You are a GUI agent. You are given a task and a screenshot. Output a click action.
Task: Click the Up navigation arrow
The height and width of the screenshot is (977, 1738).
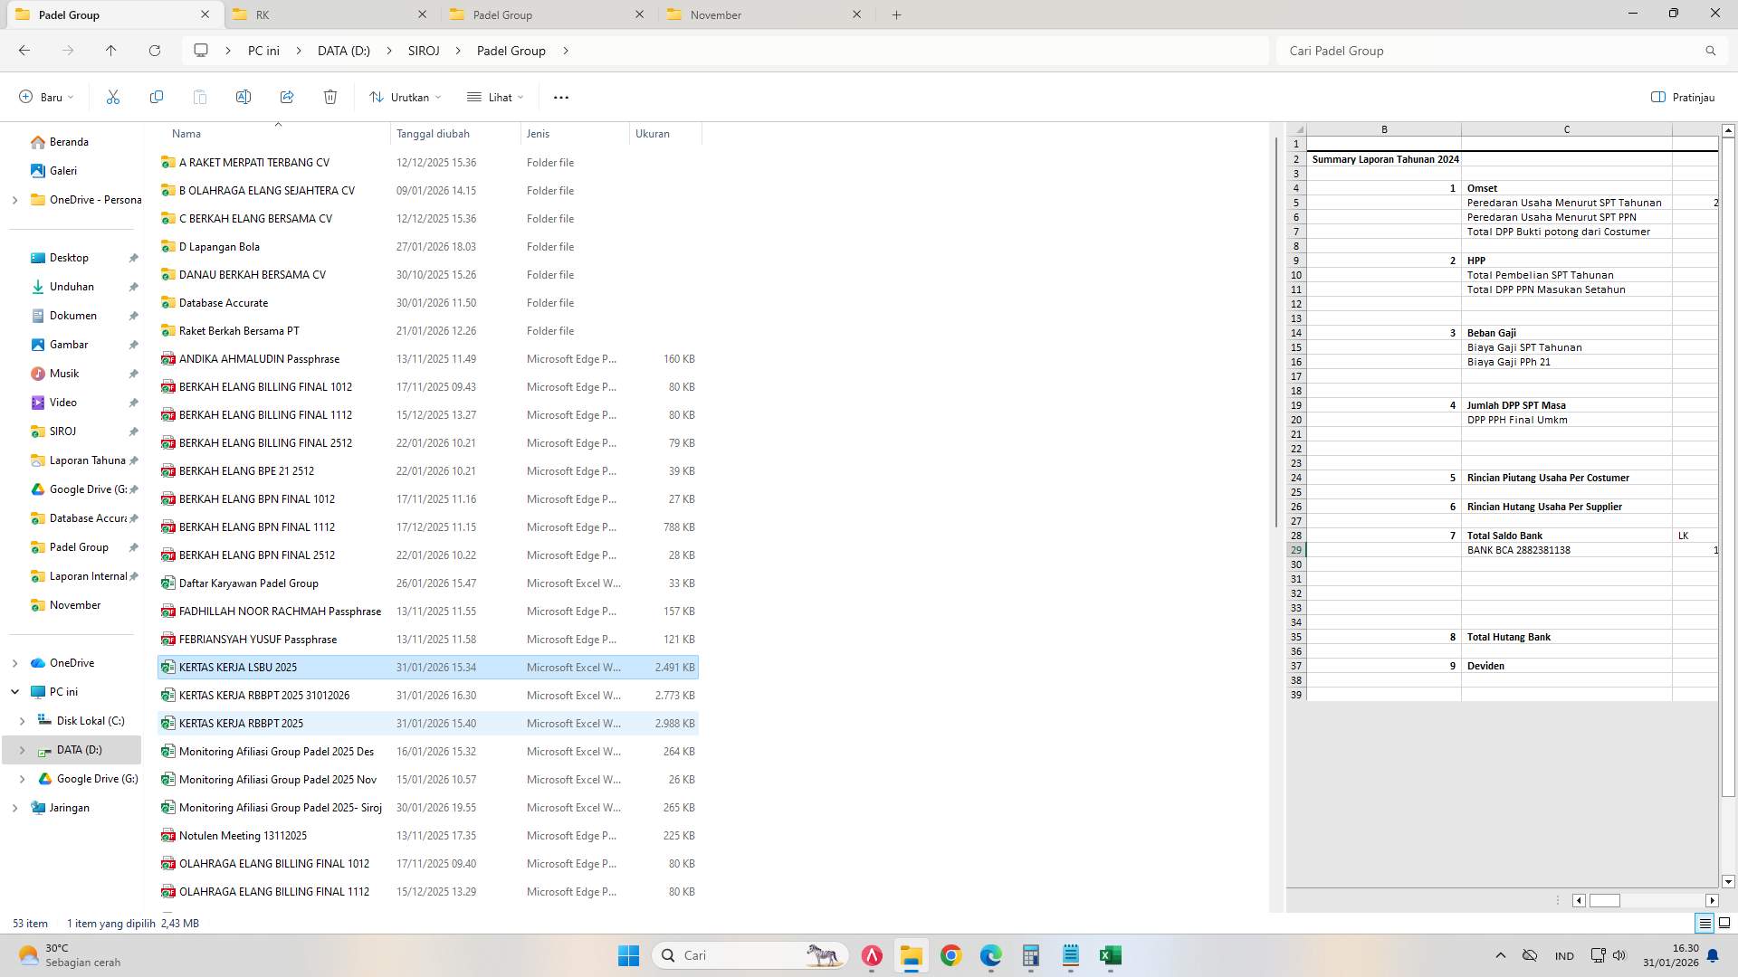tap(110, 51)
